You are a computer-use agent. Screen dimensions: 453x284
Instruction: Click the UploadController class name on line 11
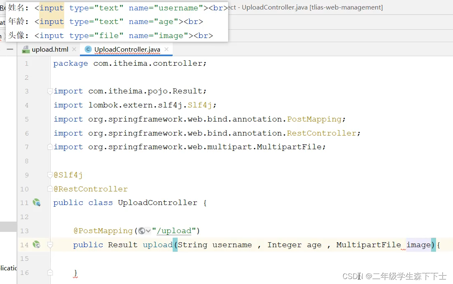pyautogui.click(x=157, y=203)
